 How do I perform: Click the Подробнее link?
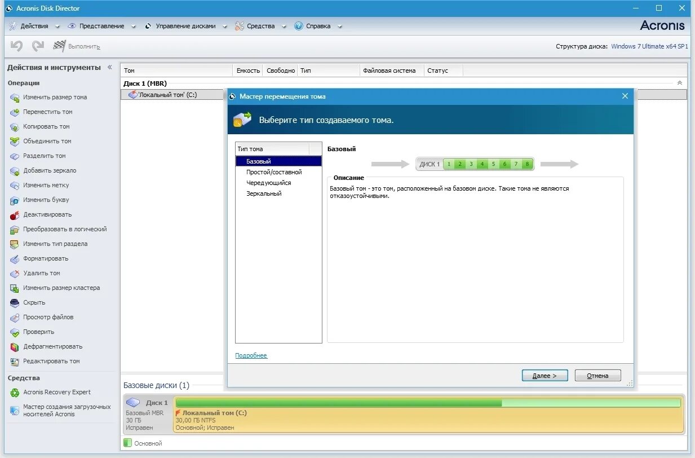coord(251,355)
